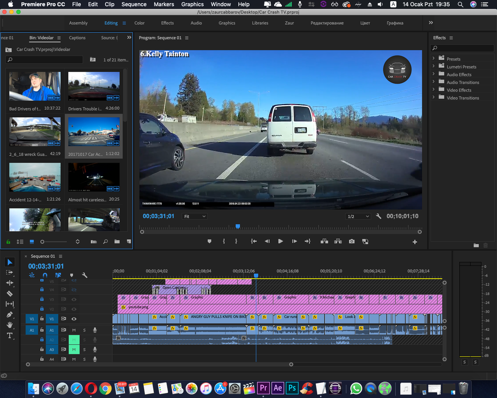
Task: Mute audio track A1
Action: click(x=74, y=330)
